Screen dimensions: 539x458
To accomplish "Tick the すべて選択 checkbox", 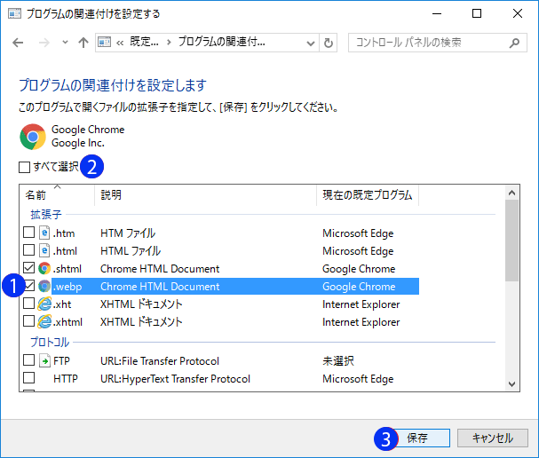I will [x=24, y=168].
